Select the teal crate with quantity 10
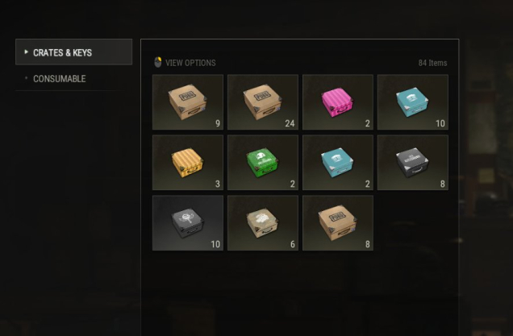The width and height of the screenshot is (513, 336). point(412,102)
